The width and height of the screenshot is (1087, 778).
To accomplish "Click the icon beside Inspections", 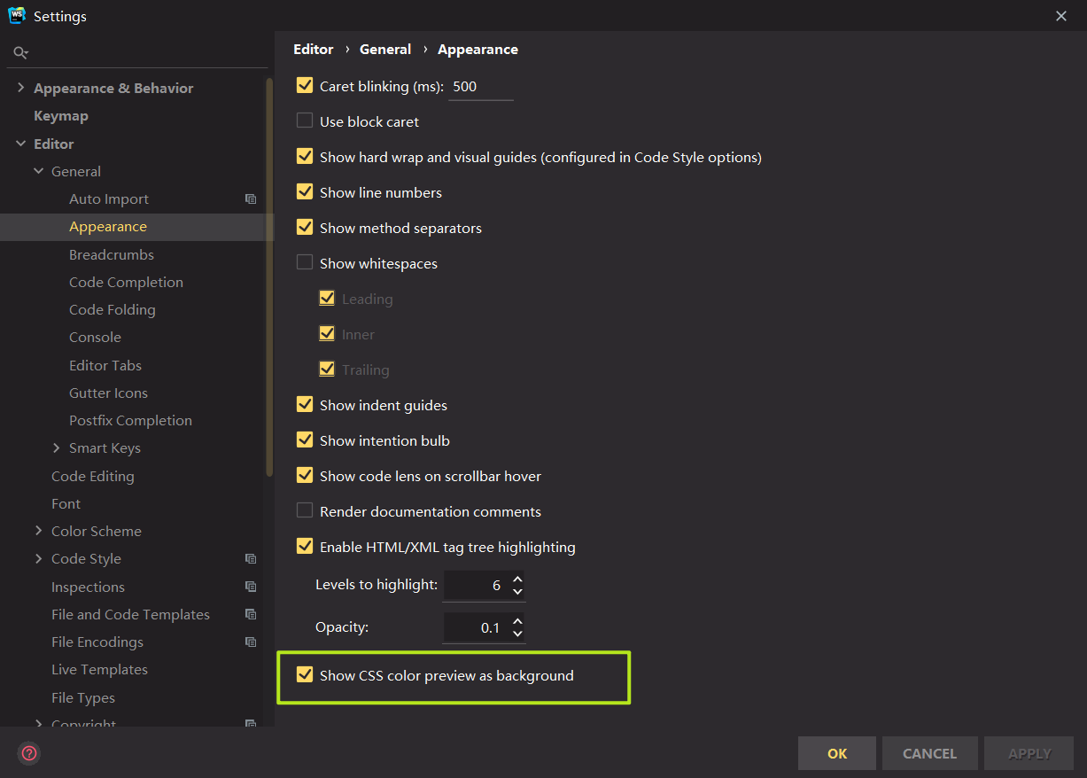I will click(x=251, y=587).
